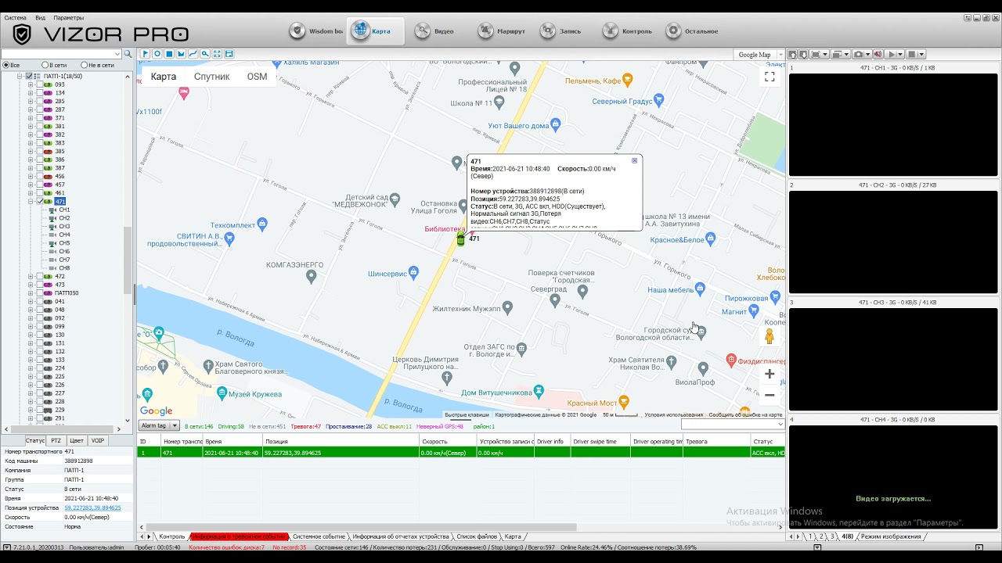Image resolution: width=1002 pixels, height=563 pixels.
Task: Open the vehicle search combo box dropdown
Action: click(117, 54)
